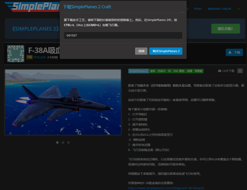Click the 武器 tag
Image resolution: width=247 pixels, height=190 pixels.
tap(189, 71)
